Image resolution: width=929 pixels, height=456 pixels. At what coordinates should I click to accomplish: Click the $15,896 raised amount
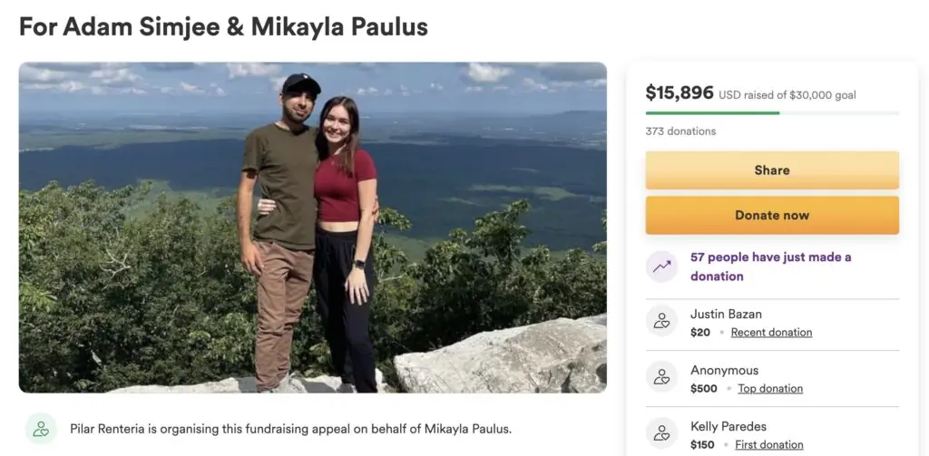pyautogui.click(x=680, y=92)
